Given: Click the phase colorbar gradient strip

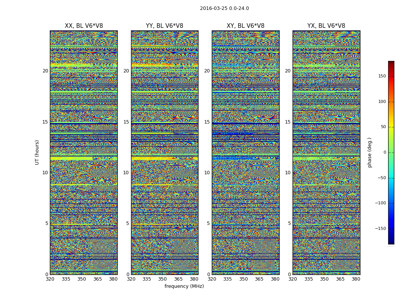Looking at the screenshot, I should click(x=391, y=152).
